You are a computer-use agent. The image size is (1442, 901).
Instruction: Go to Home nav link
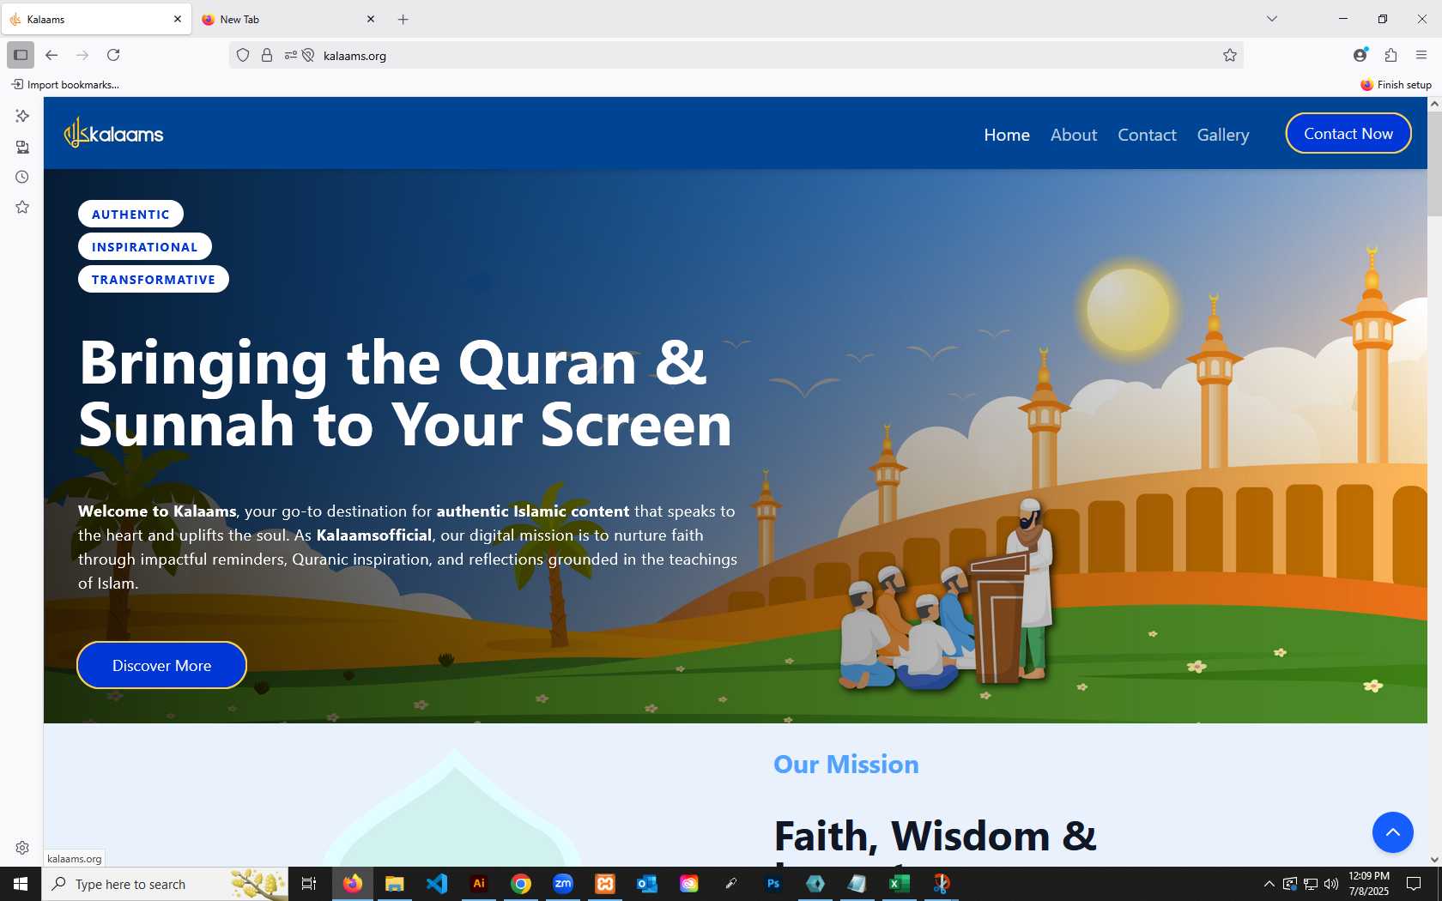coord(1007,135)
